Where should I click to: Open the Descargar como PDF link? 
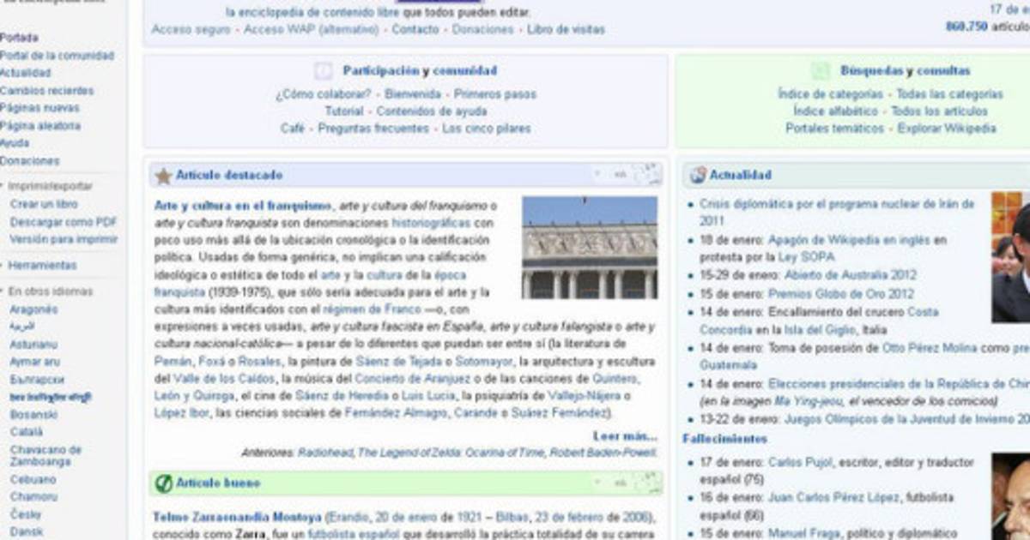[x=64, y=222]
